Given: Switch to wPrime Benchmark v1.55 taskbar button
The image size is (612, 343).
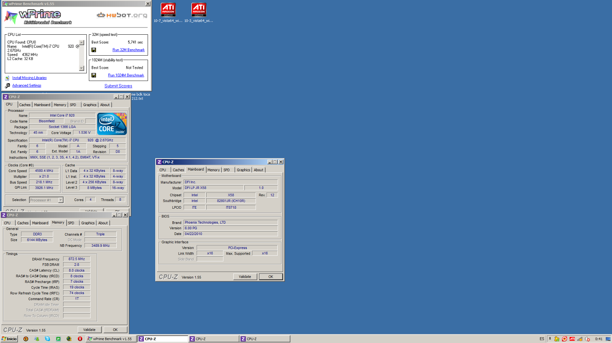Looking at the screenshot, I should pos(111,339).
